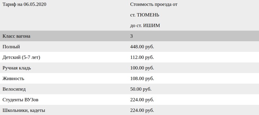This screenshot has width=259, height=115.
Task: Click the schoolchildren and cadets fare 224.00 руб.
Action: pos(142,110)
